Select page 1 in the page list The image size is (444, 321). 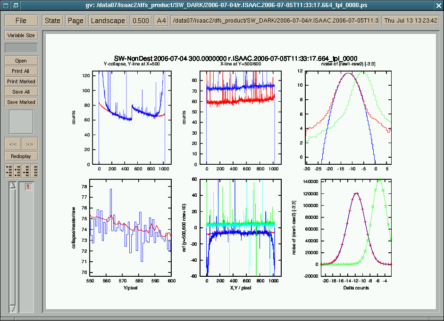tap(28, 187)
